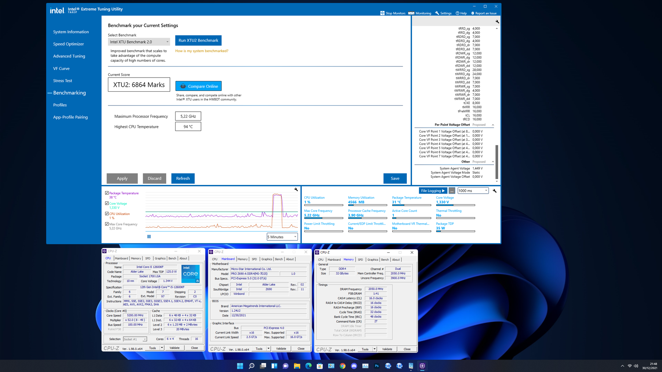The image size is (662, 372).
Task: Click Report an Issue bug icon
Action: (x=473, y=13)
